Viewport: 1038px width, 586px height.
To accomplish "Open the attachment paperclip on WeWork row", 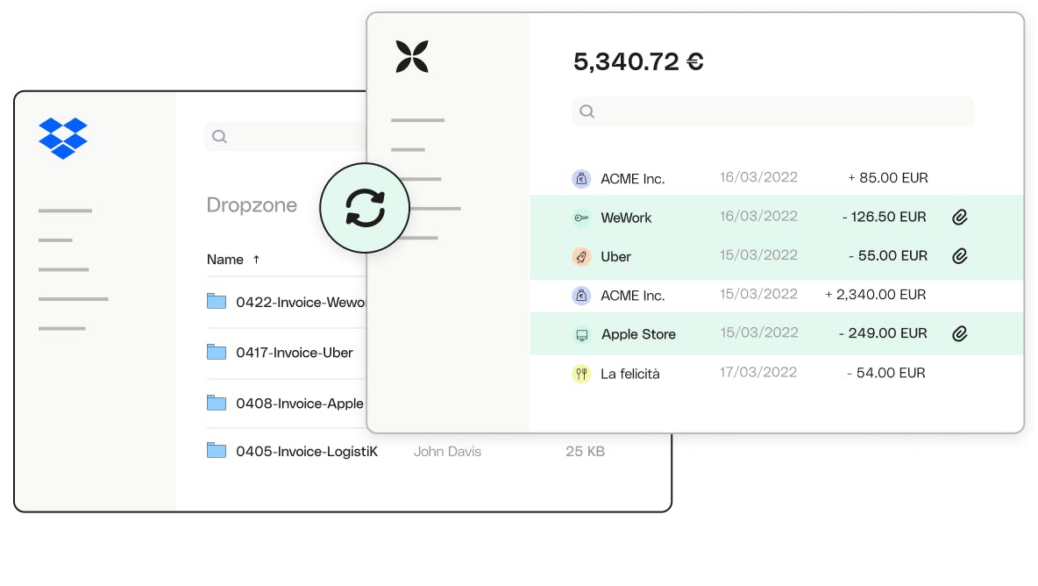I will tap(960, 217).
